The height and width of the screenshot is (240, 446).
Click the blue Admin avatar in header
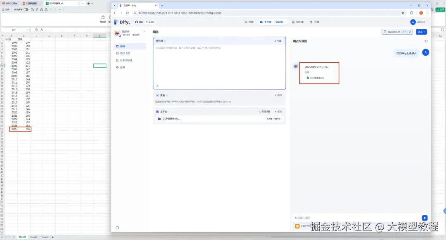(x=413, y=22)
